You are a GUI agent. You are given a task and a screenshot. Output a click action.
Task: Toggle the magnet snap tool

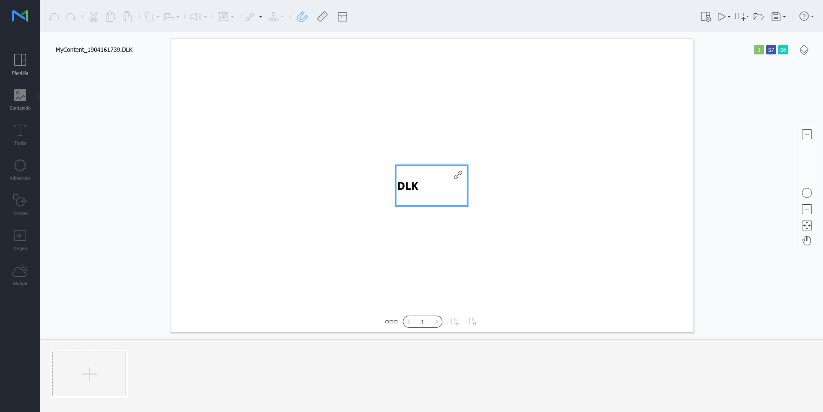tap(302, 17)
